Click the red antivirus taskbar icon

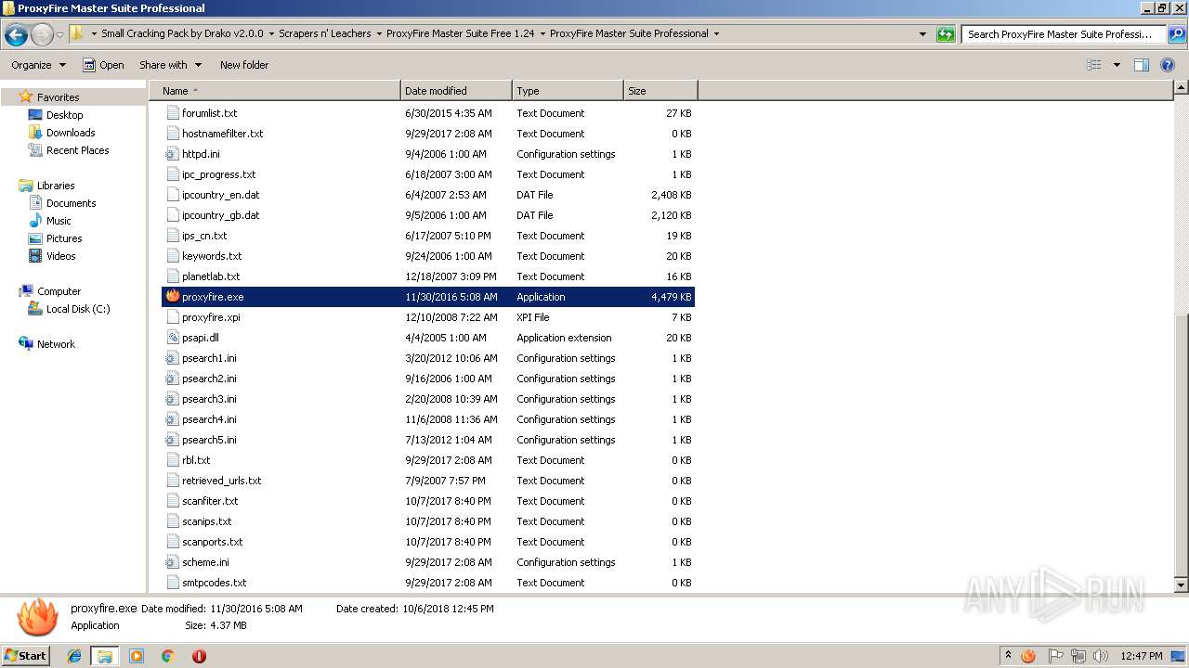click(199, 656)
